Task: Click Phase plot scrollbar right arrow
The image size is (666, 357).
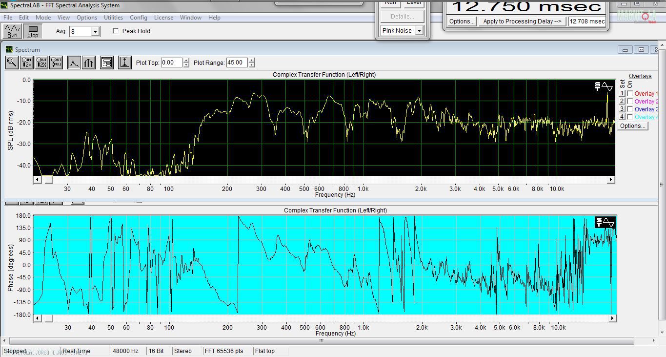Action: click(x=611, y=318)
